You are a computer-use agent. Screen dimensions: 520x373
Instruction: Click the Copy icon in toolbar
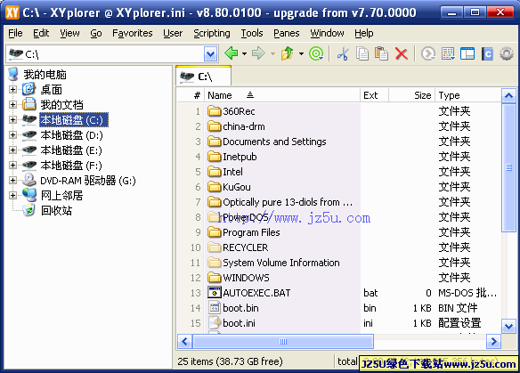(x=362, y=53)
